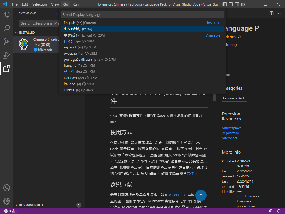Open the Microsoft resource link
This screenshot has height=214, width=285.
(229, 138)
